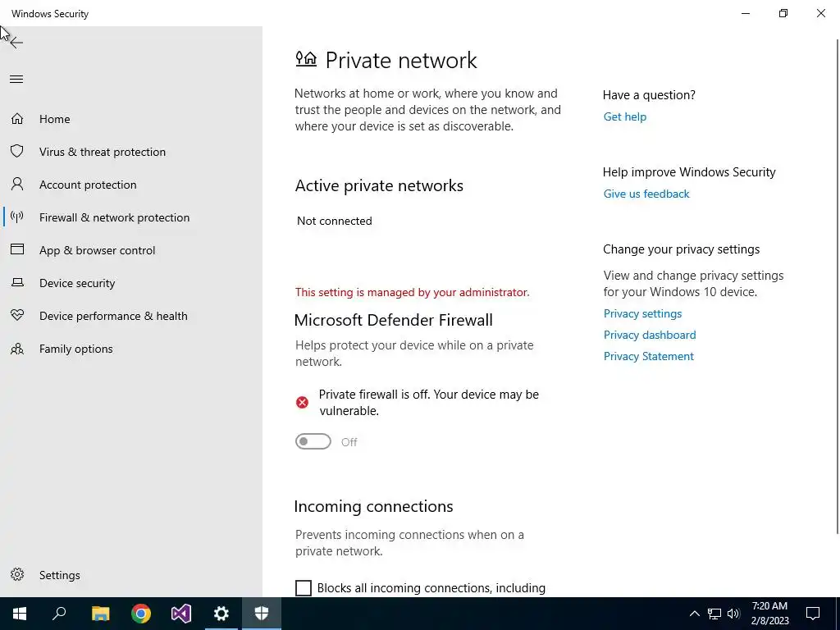
Task: Select Virus & threat protection
Action: (x=103, y=152)
